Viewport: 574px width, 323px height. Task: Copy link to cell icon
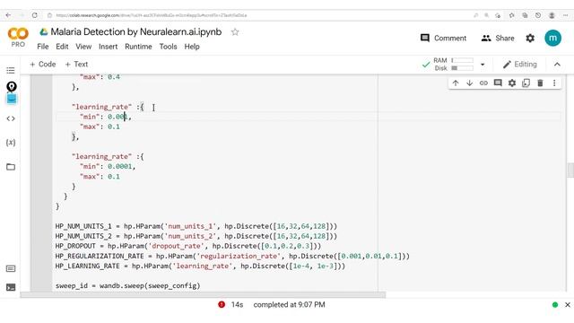(x=483, y=83)
